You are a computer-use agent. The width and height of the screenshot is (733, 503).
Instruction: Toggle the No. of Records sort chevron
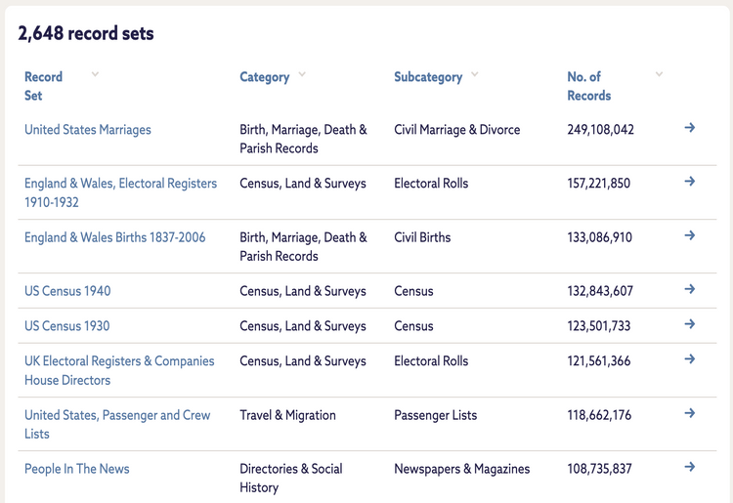click(659, 74)
